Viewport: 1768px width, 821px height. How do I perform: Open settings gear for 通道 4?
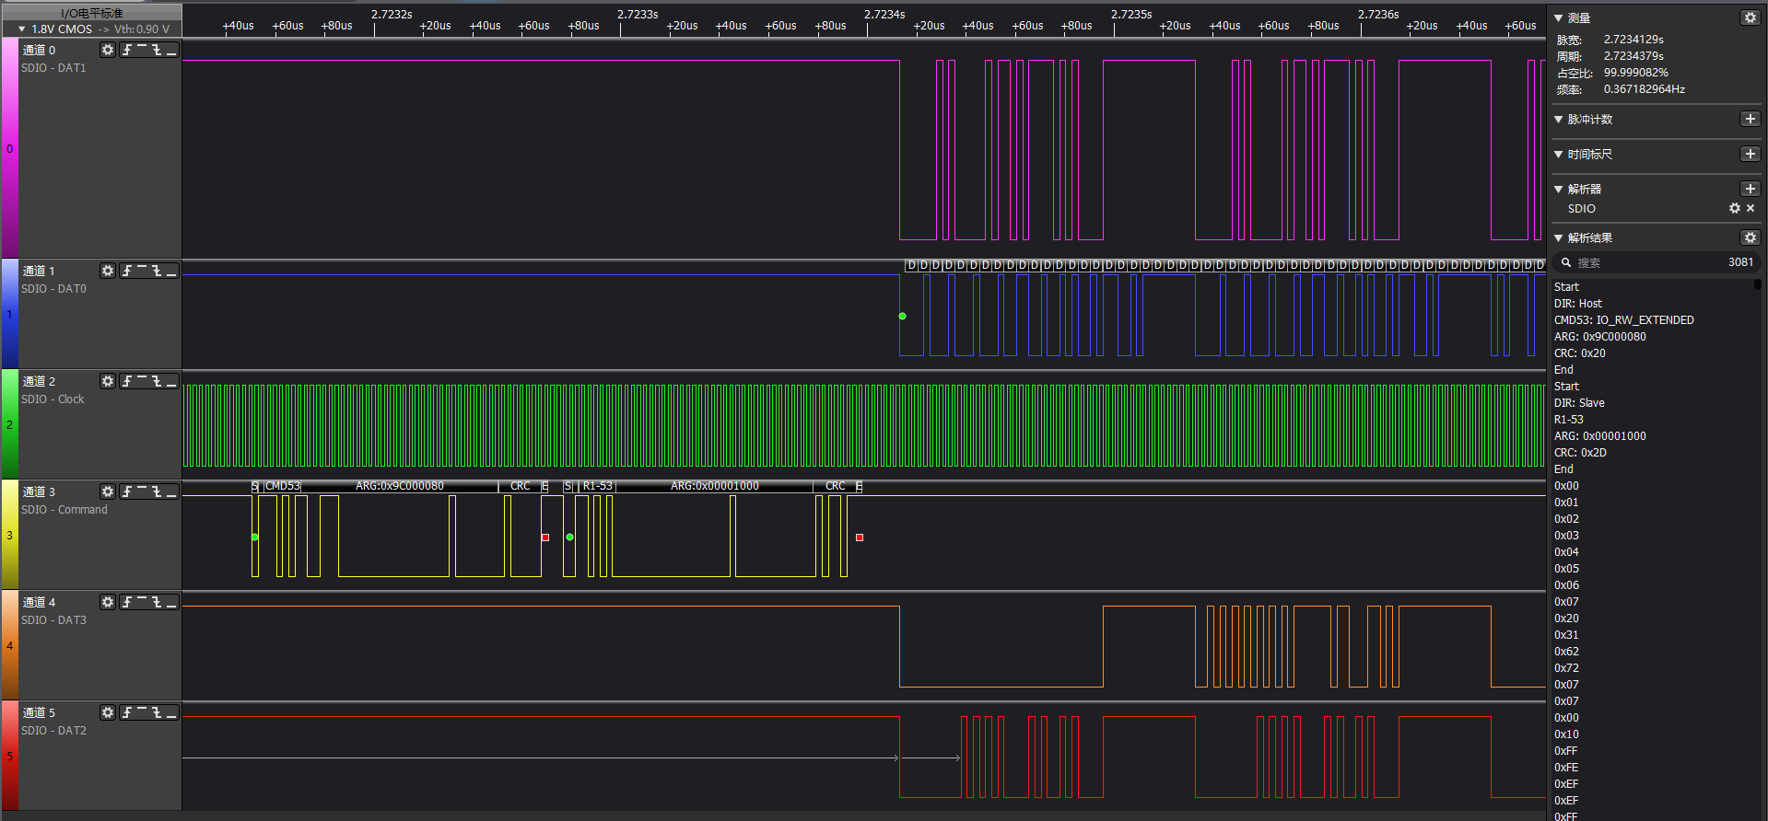coord(108,602)
